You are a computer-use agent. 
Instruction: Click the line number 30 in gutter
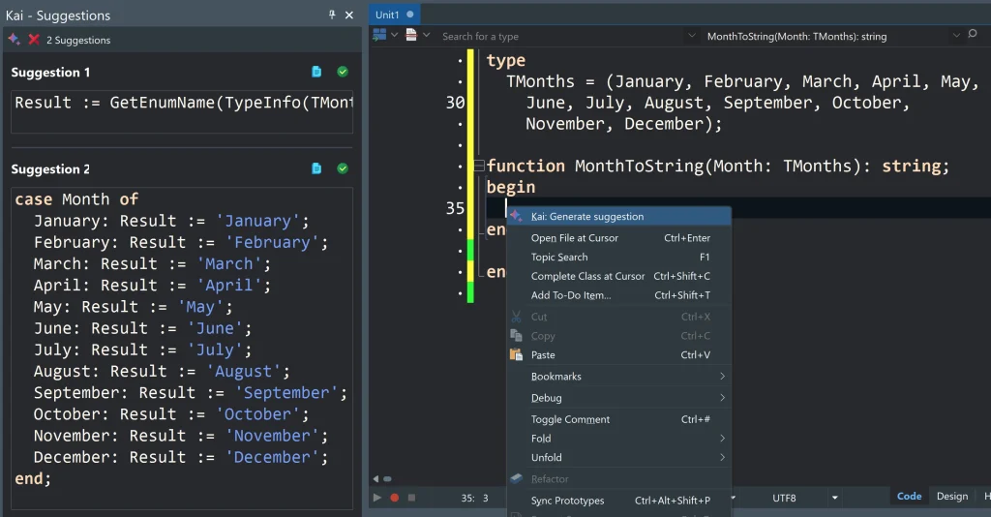[455, 103]
